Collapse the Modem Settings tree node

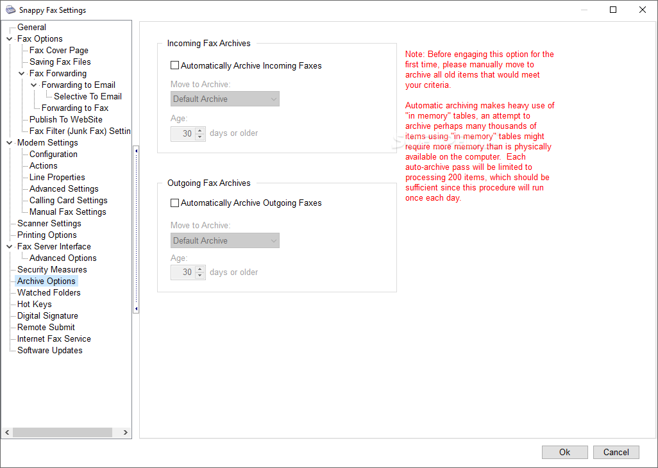tap(9, 142)
